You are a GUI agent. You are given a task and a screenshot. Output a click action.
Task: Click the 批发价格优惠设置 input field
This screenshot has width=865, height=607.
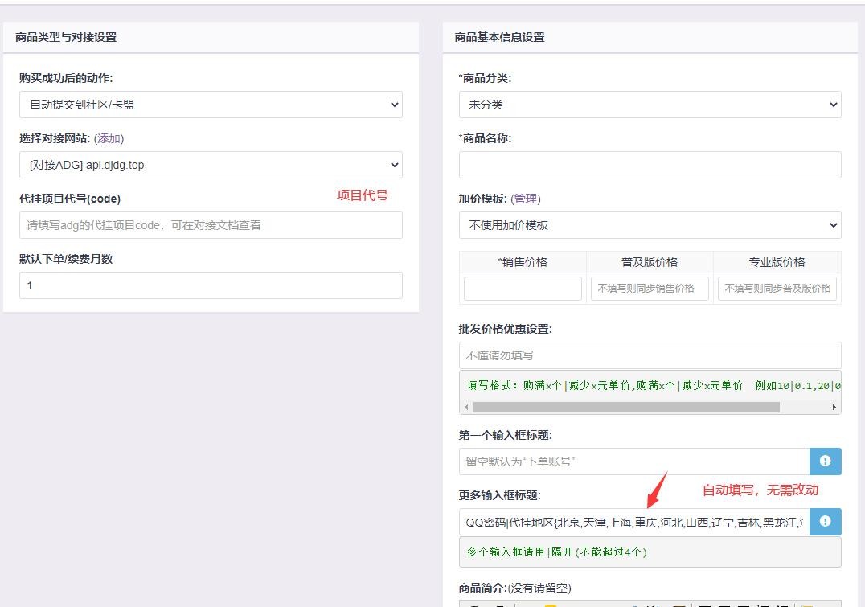(650, 355)
